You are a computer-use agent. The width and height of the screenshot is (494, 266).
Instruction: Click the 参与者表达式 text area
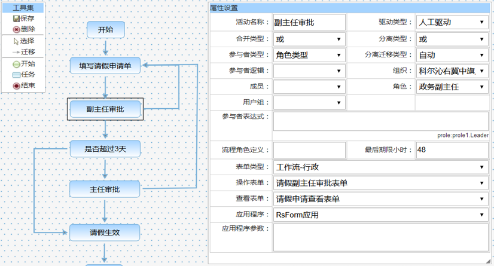coord(381,121)
